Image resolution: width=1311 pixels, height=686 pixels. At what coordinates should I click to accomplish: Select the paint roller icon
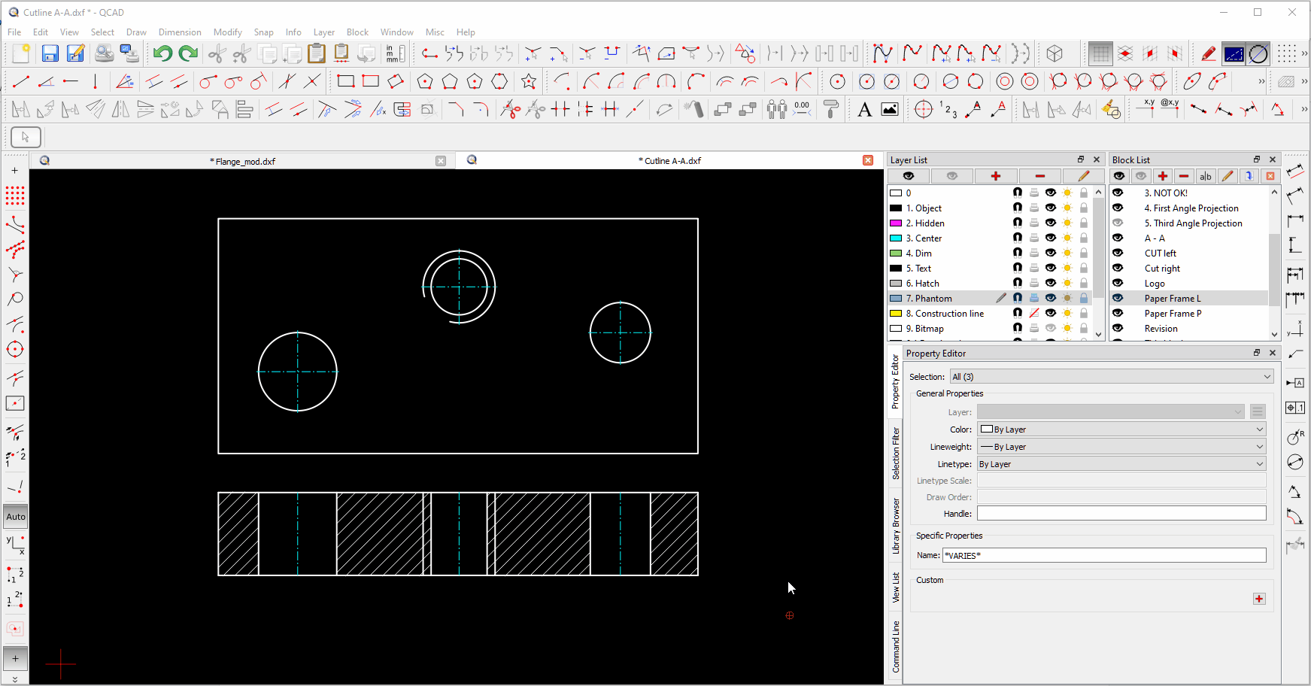[830, 110]
